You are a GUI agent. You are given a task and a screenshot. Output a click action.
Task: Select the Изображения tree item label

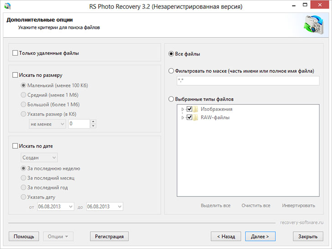tap(216, 109)
